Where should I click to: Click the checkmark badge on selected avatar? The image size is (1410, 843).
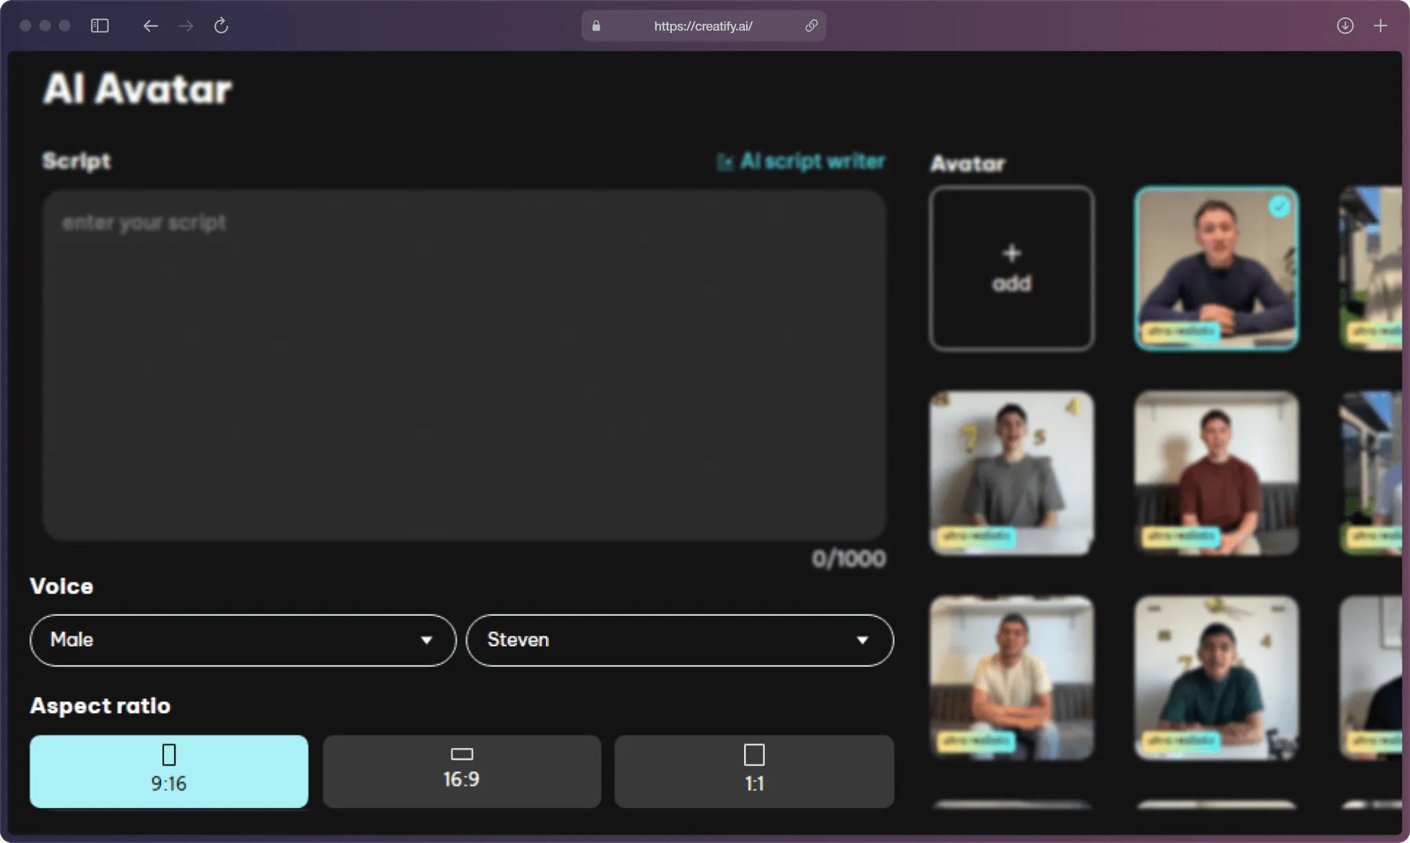tap(1279, 206)
